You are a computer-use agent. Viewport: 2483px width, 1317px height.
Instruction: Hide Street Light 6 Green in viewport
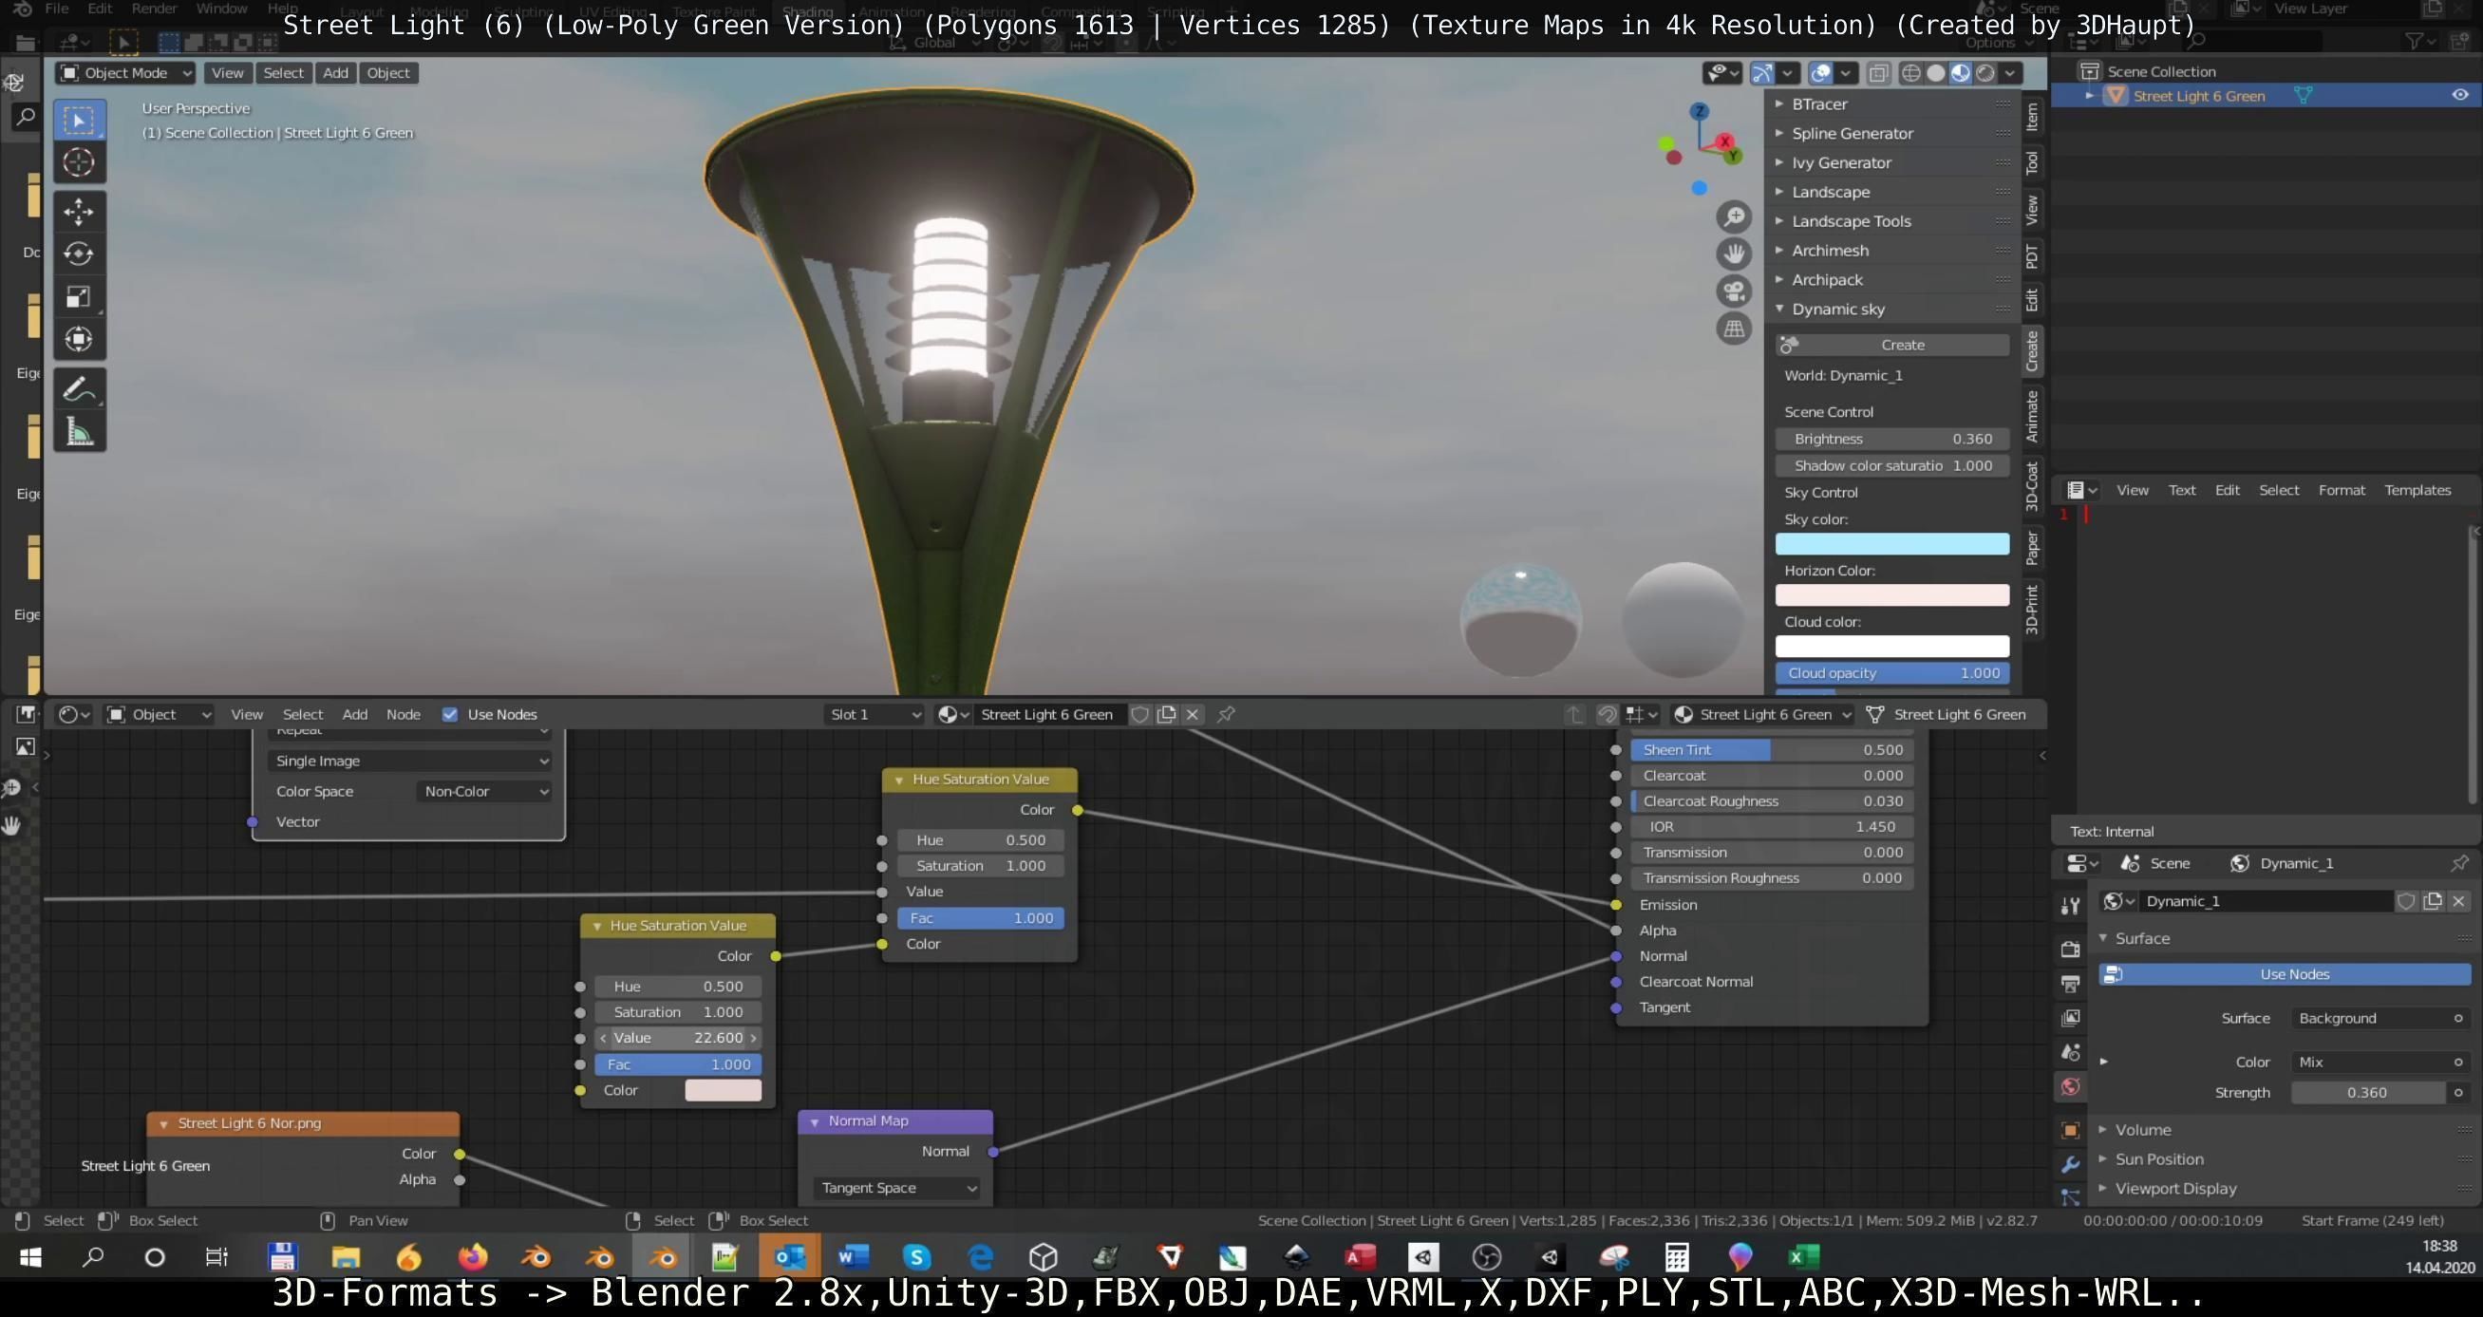(x=2459, y=96)
